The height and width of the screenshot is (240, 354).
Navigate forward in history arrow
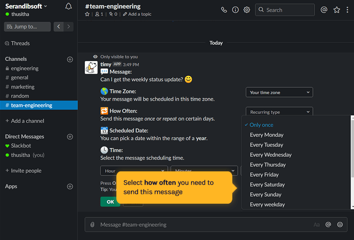pos(69,27)
